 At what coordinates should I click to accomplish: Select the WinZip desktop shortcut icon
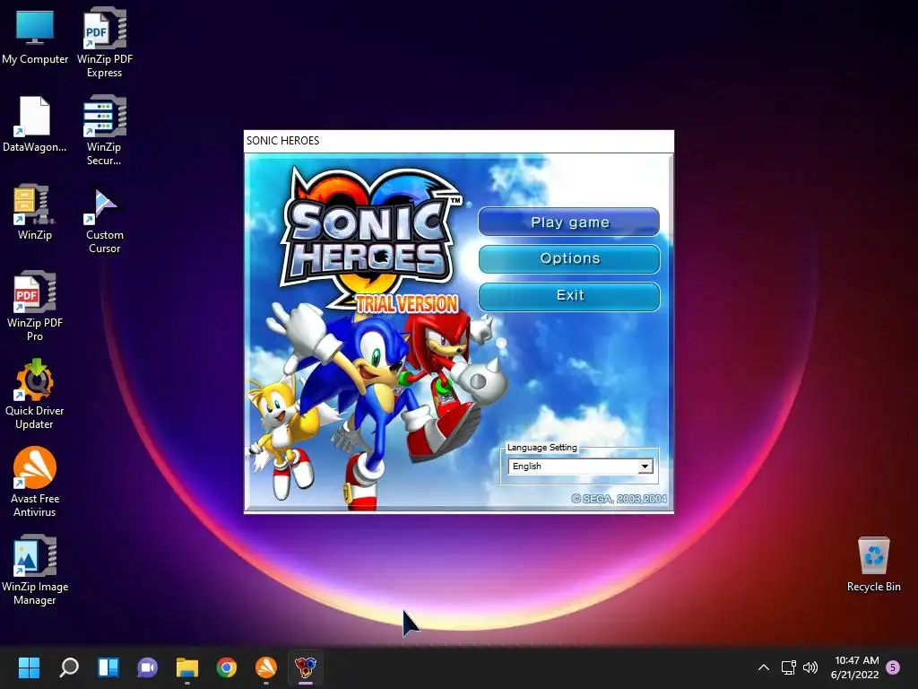tap(35, 212)
